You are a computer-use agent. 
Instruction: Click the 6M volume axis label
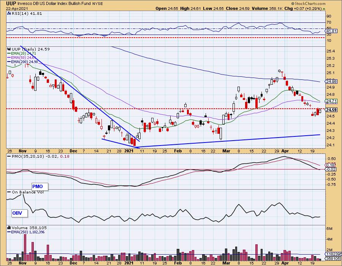[329, 229]
